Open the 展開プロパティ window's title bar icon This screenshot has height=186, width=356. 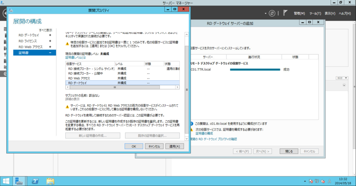tap(11, 10)
